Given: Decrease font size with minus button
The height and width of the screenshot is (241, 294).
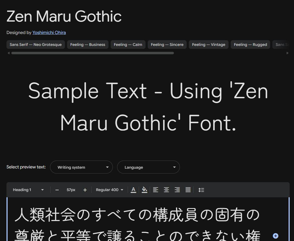Looking at the screenshot, I should click(57, 190).
